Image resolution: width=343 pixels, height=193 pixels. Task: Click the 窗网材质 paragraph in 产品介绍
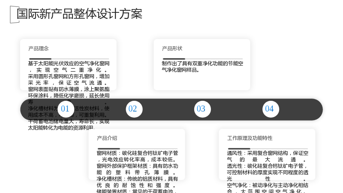[x=137, y=156]
